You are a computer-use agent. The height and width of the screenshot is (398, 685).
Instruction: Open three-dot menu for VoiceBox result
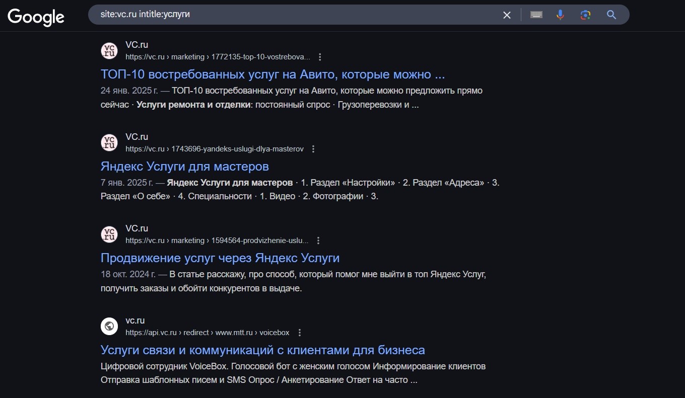click(x=300, y=333)
